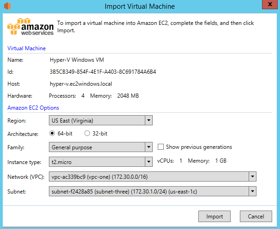Click the Virtual Machine section heading

pos(27,48)
